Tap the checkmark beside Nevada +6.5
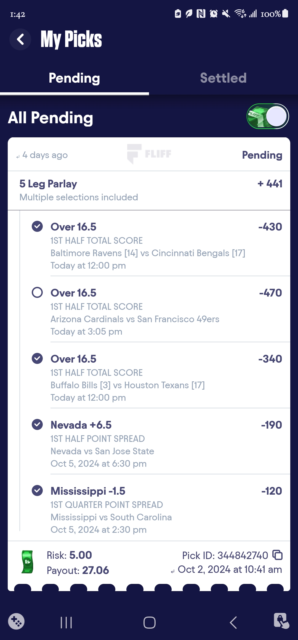This screenshot has width=298, height=640. point(37,424)
